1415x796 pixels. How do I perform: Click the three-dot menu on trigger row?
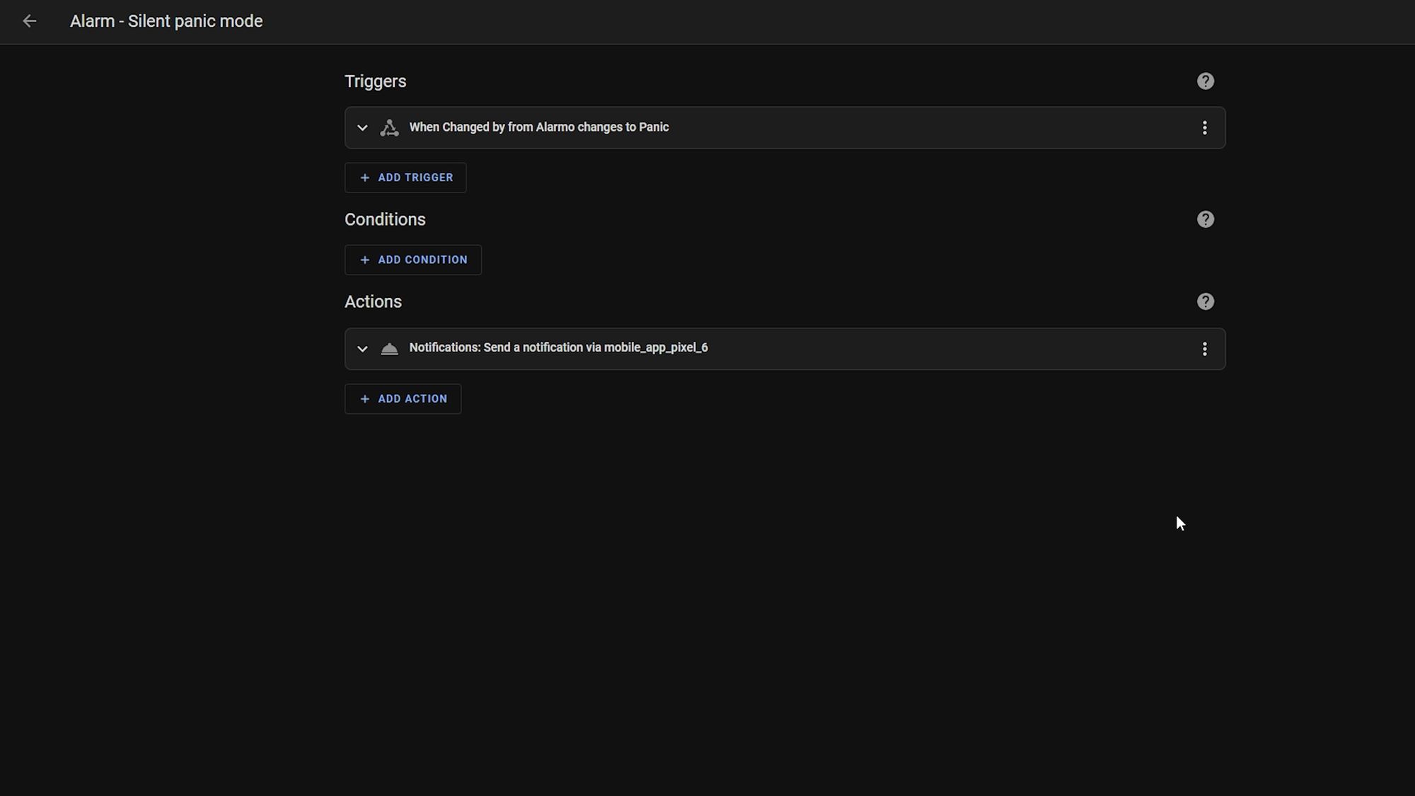(1205, 127)
